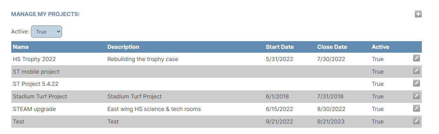Click the Rebuilding the trophy case description

click(143, 59)
